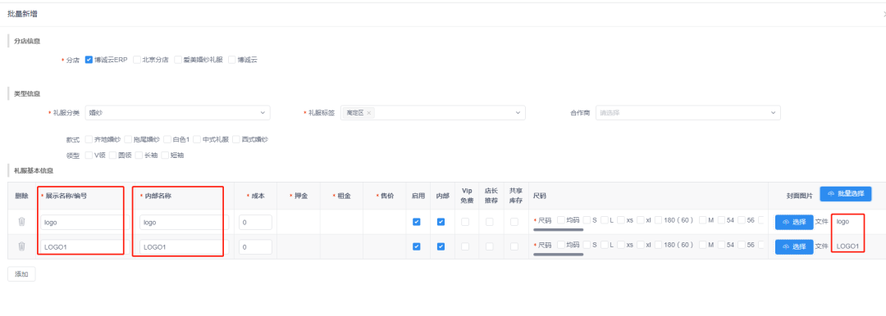886x316 pixels.
Task: Open the 礼服分类 dropdown
Action: coord(177,113)
